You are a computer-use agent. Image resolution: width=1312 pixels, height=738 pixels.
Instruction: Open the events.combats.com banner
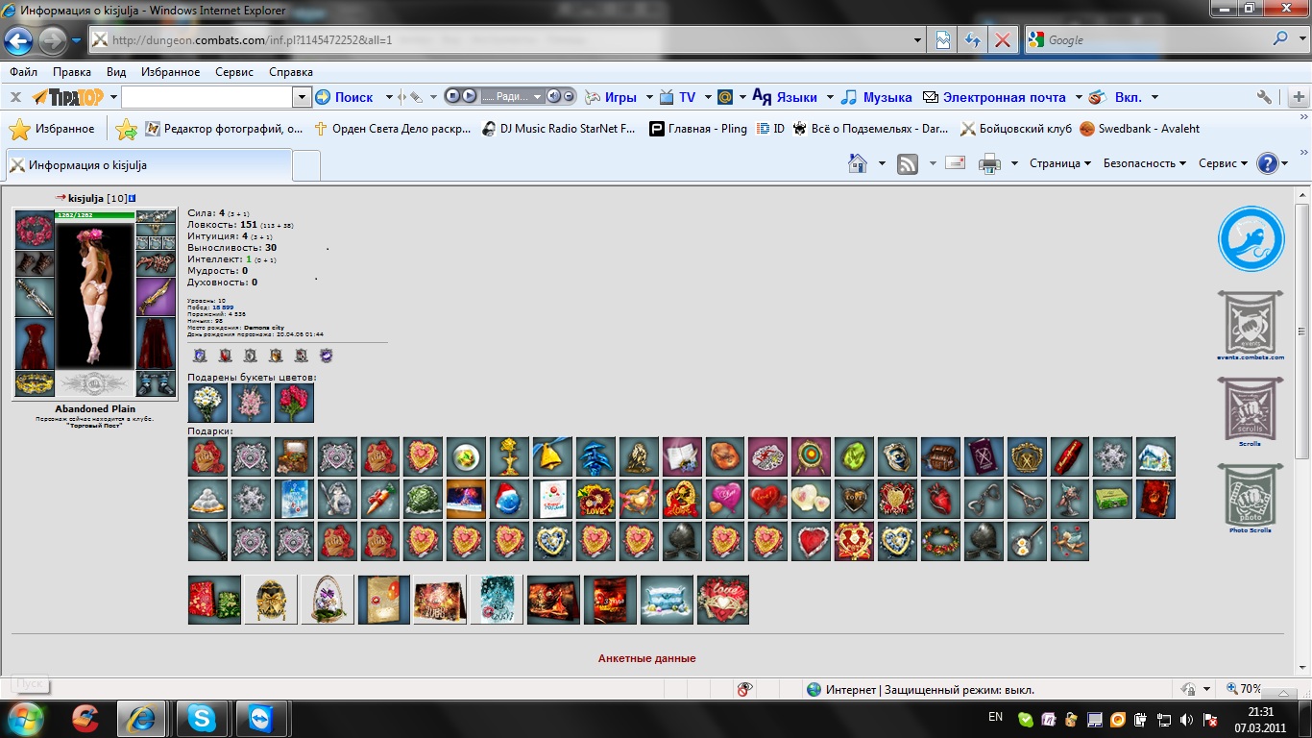(x=1251, y=325)
